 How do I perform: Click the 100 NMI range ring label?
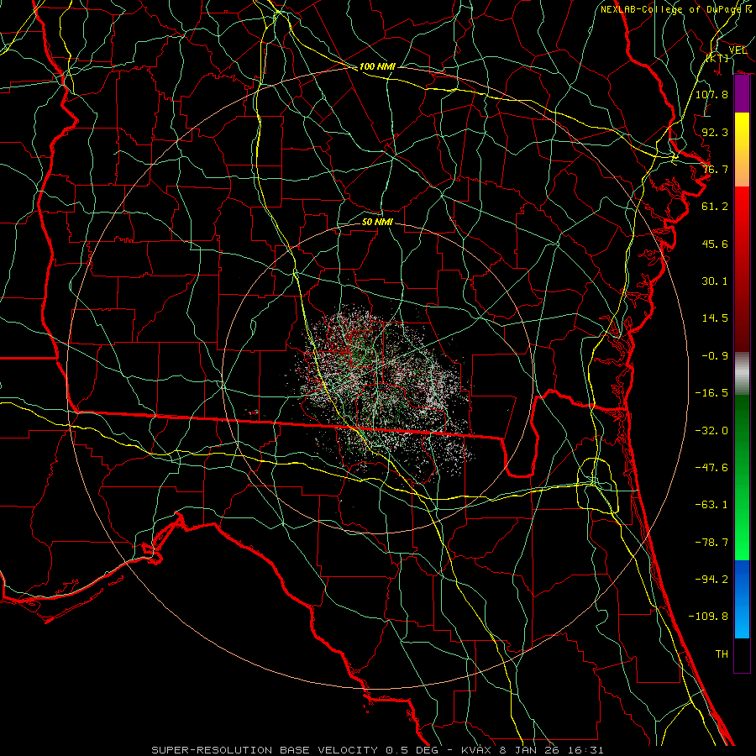[377, 66]
